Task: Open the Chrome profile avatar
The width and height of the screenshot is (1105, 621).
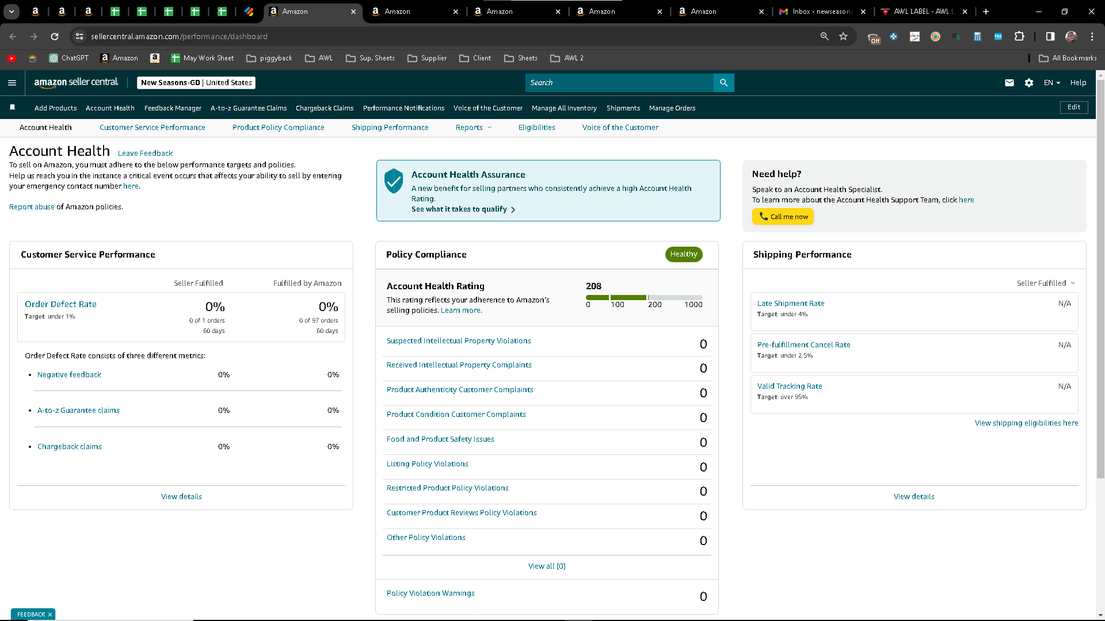Action: pos(1071,36)
